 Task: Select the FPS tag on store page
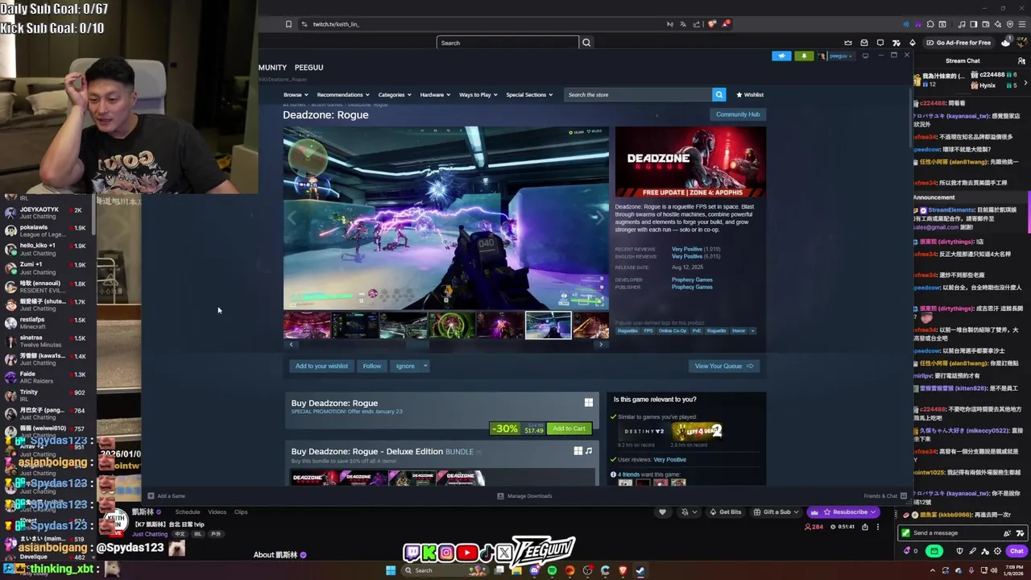tap(648, 330)
